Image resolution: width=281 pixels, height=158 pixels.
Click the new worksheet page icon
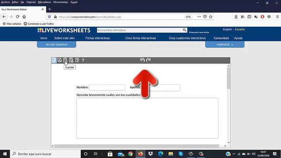pyautogui.click(x=77, y=60)
